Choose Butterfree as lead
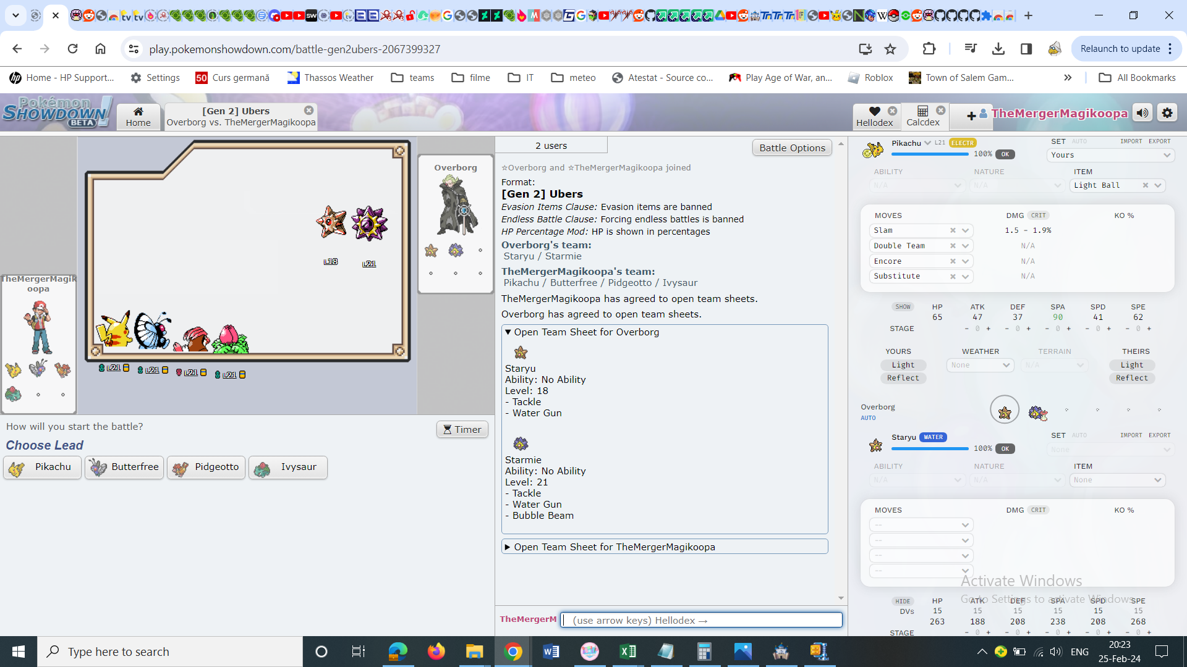 (x=124, y=467)
